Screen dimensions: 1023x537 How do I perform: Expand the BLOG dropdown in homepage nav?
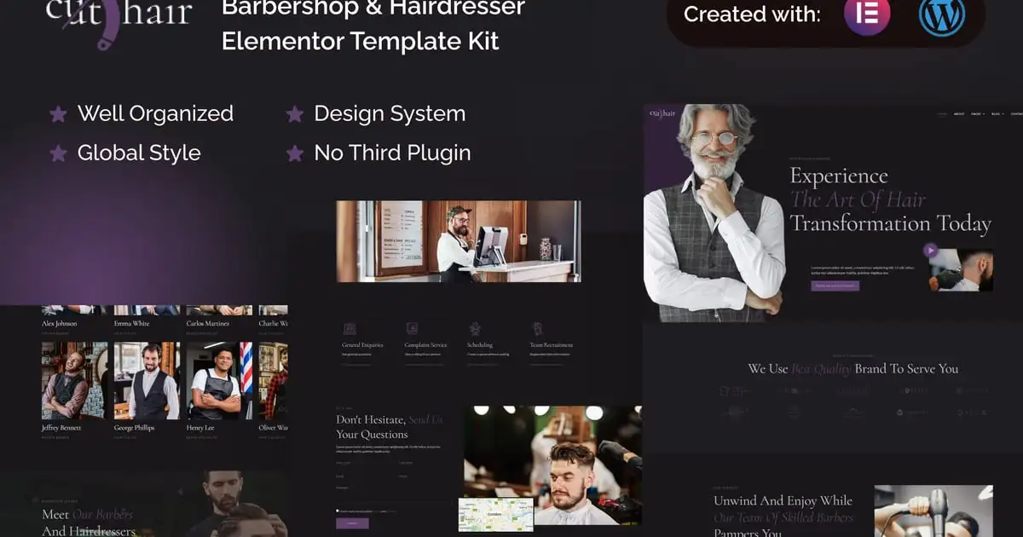998,113
